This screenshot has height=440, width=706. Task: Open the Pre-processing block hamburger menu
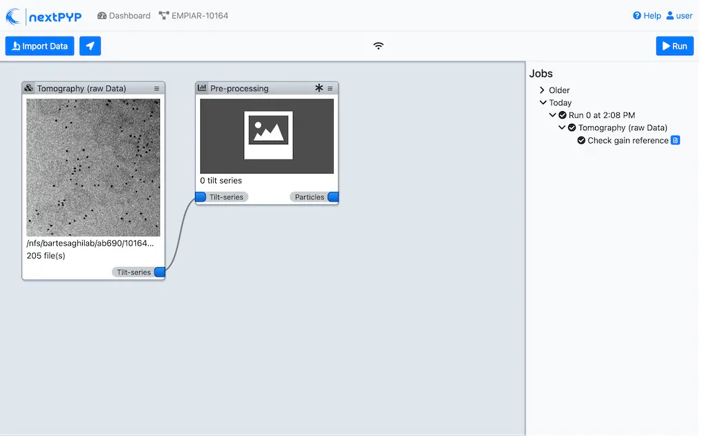click(330, 88)
